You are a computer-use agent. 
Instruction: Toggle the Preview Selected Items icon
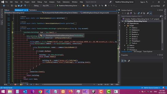[x=151, y=13]
